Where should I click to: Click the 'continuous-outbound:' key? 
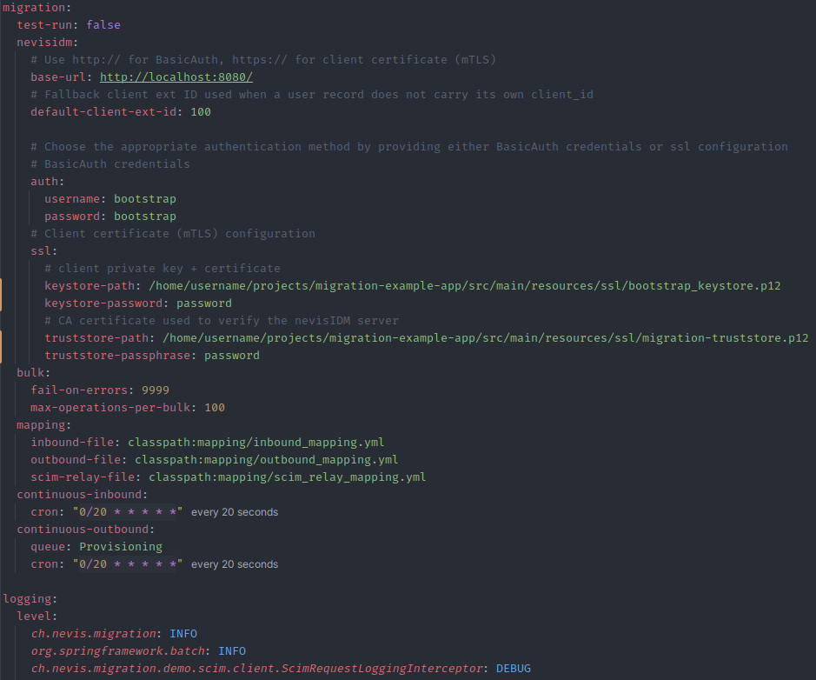tap(85, 529)
